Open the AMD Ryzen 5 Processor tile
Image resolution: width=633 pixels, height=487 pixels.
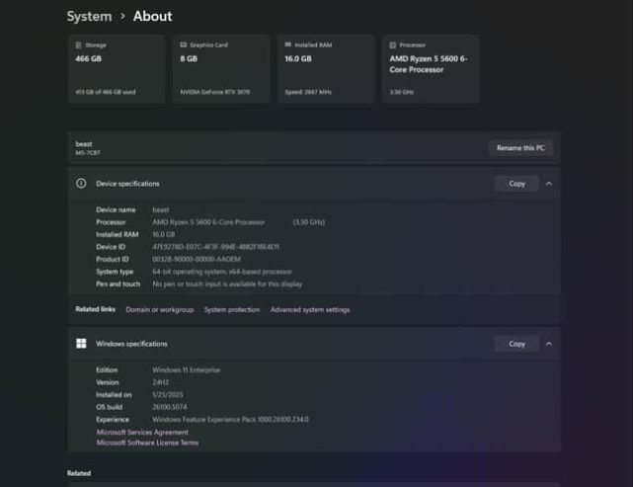(431, 68)
